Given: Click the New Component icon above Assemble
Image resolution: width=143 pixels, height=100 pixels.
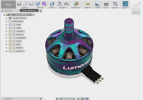Looking at the screenshot, I should pos(60,4).
